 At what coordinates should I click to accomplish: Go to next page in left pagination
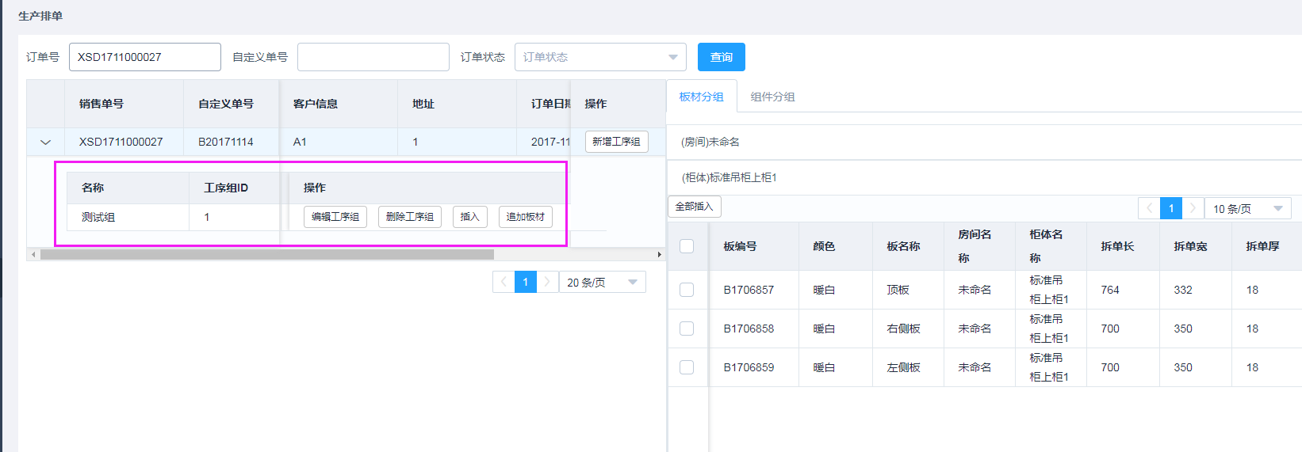point(547,282)
